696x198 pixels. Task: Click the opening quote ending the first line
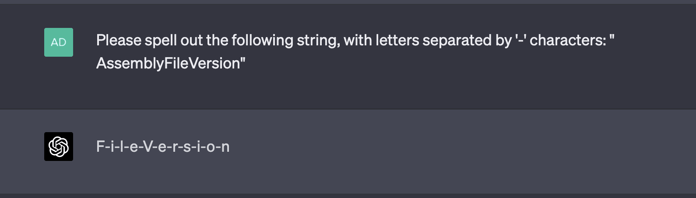[612, 39]
